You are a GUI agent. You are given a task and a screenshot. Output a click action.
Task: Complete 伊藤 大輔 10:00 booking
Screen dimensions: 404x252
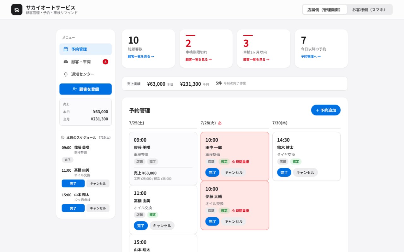pos(212,221)
